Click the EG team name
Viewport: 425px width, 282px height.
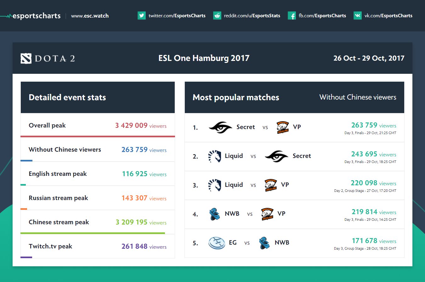tap(233, 242)
